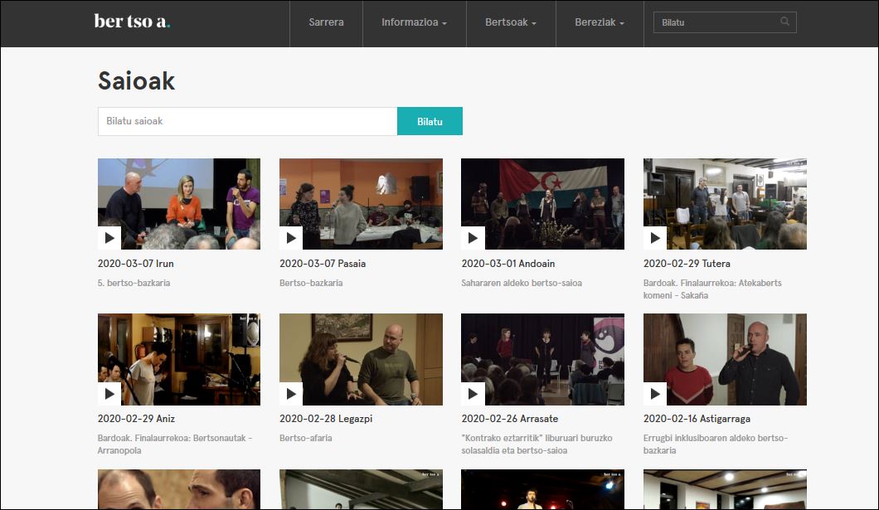This screenshot has width=879, height=510.
Task: Click 'Bardoak. Finalaurrekoa: Atekaberts komeni - Sakaña' text
Action: [712, 289]
